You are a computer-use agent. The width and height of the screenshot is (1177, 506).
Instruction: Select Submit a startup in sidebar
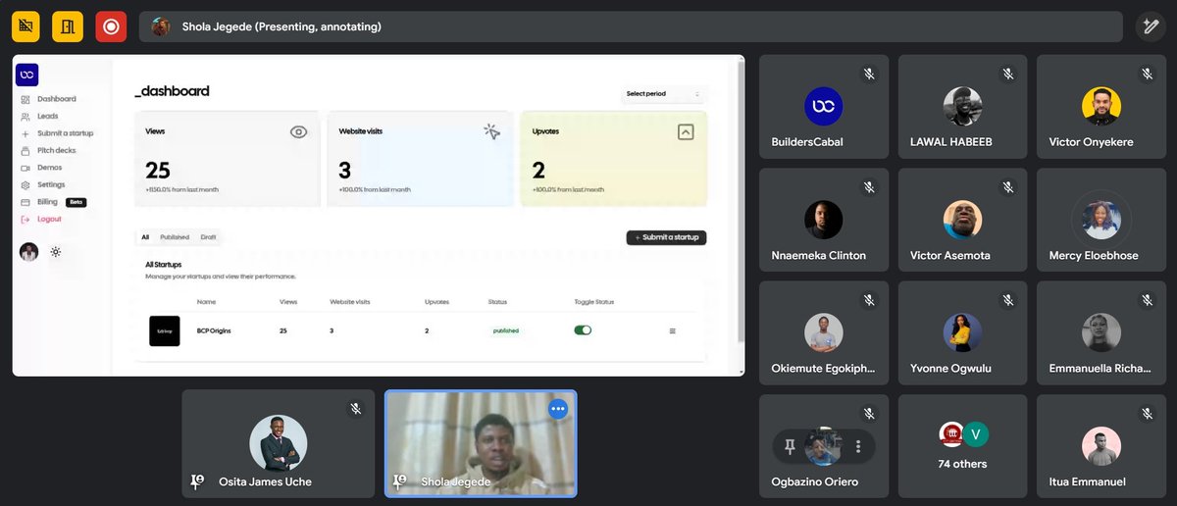(x=65, y=133)
